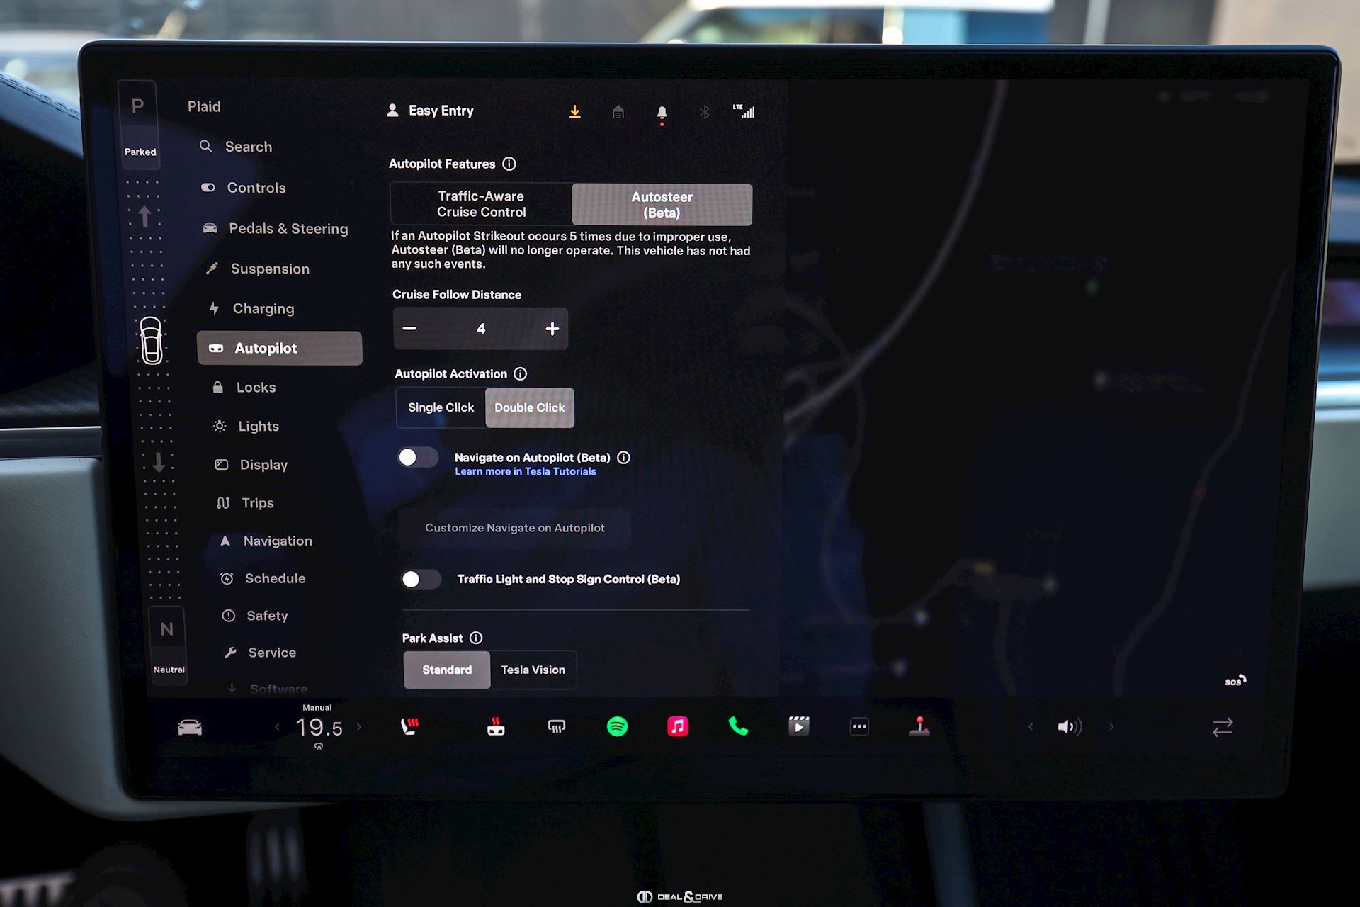Viewport: 1360px width, 907px height.
Task: Toggle Traffic Light and Stop Sign Control
Action: [421, 579]
